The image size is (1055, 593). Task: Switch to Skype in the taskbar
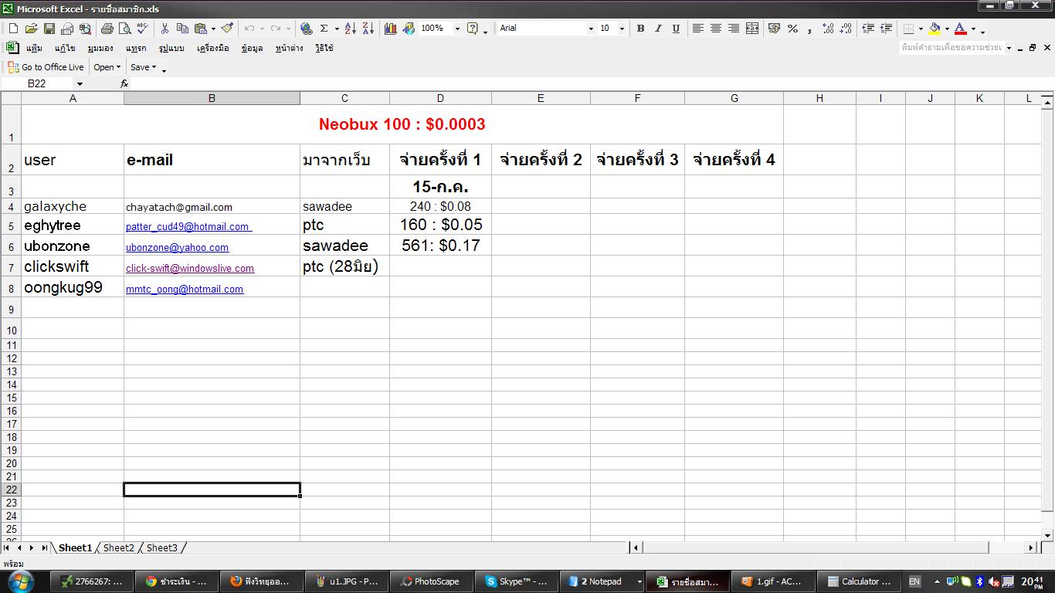tap(517, 581)
